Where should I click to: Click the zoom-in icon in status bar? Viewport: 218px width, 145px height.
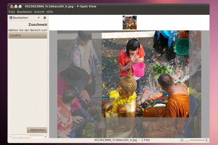pos(207,140)
